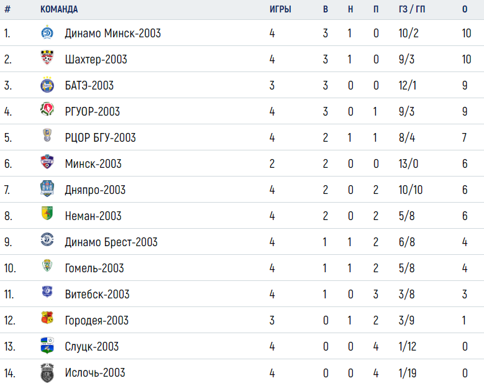Click the Городея-2003 team crest
Image resolution: width=484 pixels, height=386 pixels.
[47, 318]
